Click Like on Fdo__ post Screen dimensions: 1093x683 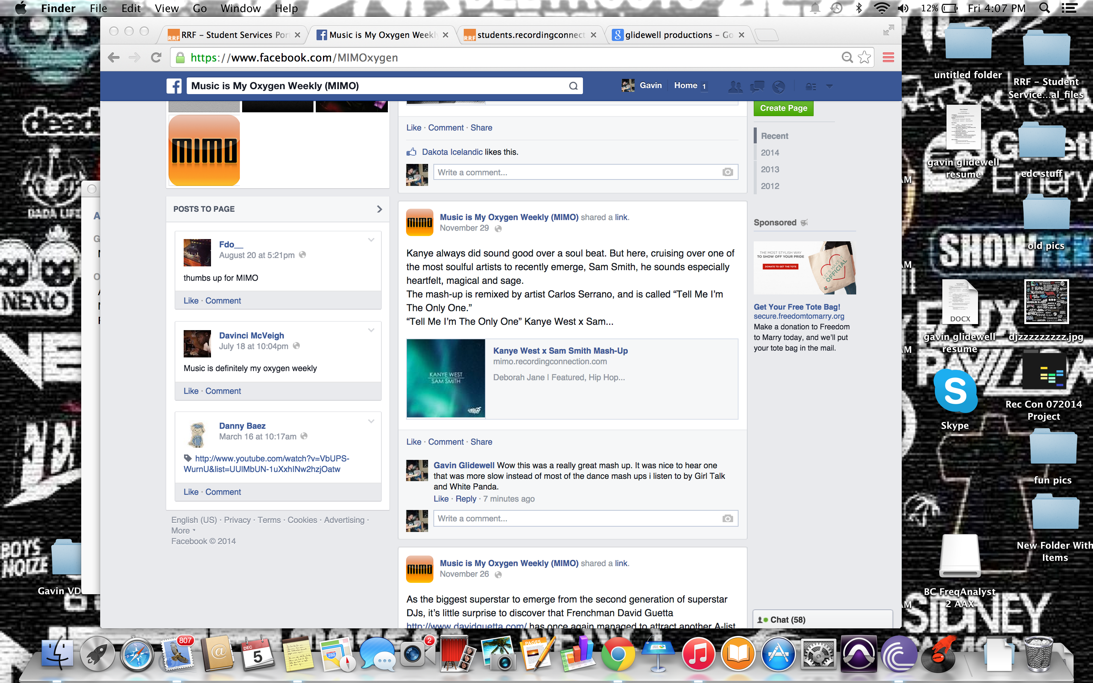coord(191,301)
